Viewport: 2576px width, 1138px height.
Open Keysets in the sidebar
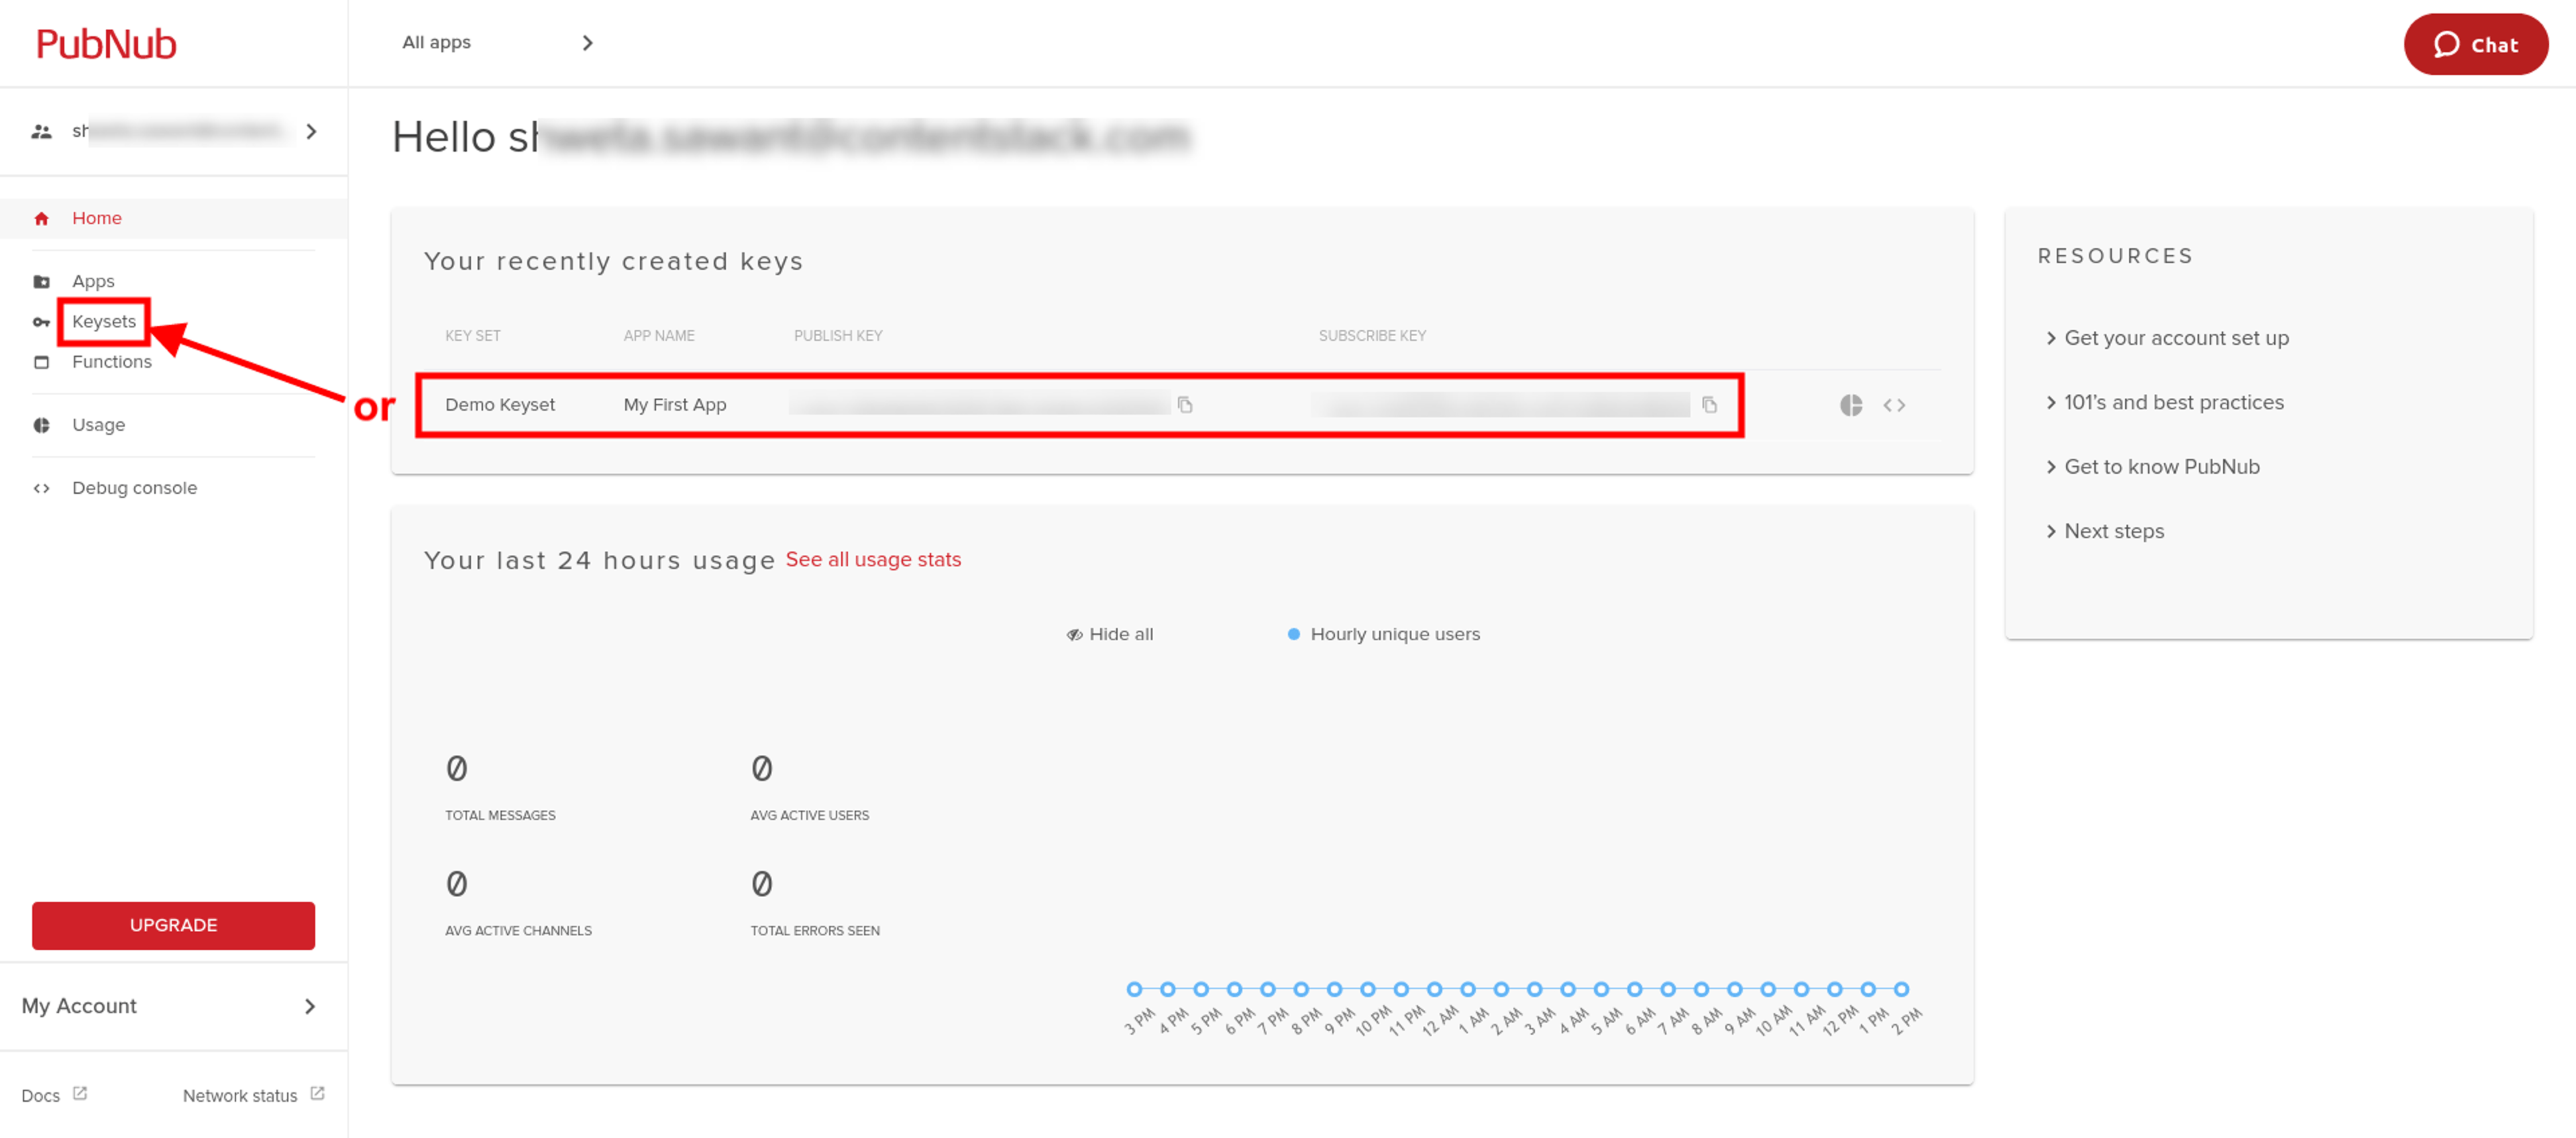tap(104, 321)
